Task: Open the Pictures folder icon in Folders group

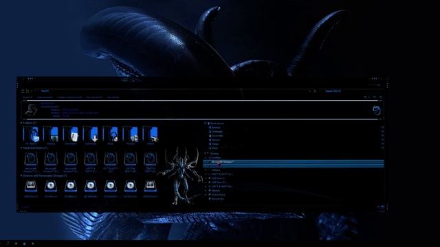Action: (131, 134)
